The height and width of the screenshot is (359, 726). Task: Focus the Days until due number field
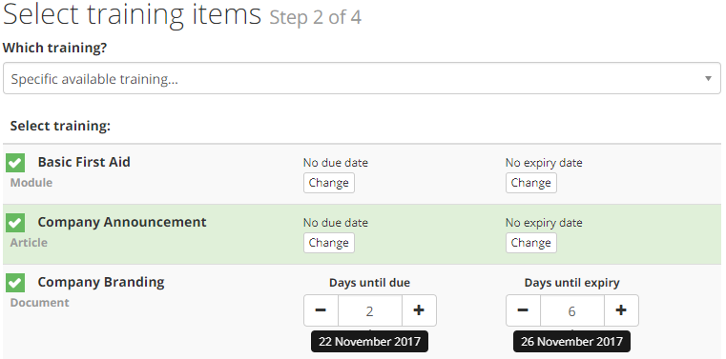tap(370, 310)
